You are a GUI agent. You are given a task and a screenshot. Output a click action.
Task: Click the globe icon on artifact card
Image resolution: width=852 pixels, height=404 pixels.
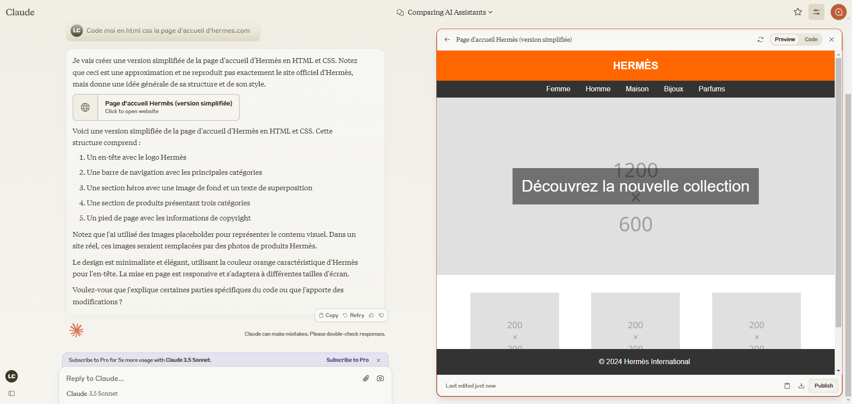(x=85, y=107)
